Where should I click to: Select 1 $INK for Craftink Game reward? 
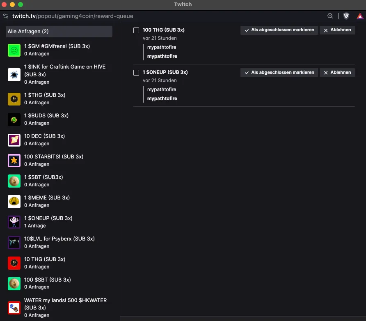[59, 74]
